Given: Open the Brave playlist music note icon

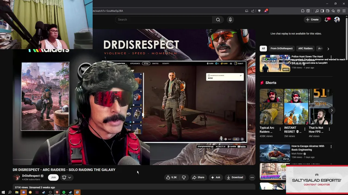Looking at the screenshot, I should pos(317,11).
